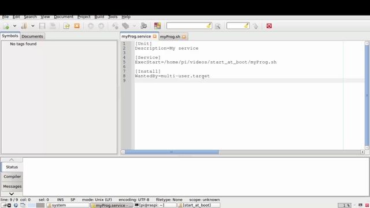This screenshot has height=208, width=370.
Task: Open the Edit menu
Action: coord(16,17)
